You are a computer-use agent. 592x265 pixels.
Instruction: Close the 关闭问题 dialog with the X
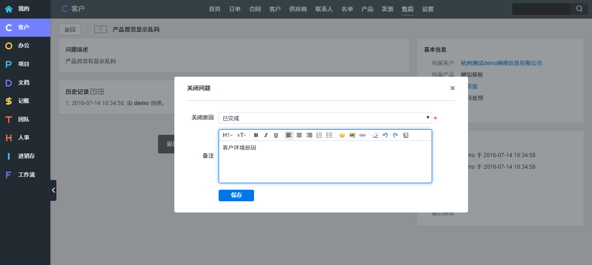coord(452,88)
